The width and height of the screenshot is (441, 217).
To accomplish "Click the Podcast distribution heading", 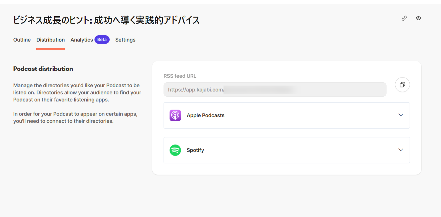I will (43, 69).
